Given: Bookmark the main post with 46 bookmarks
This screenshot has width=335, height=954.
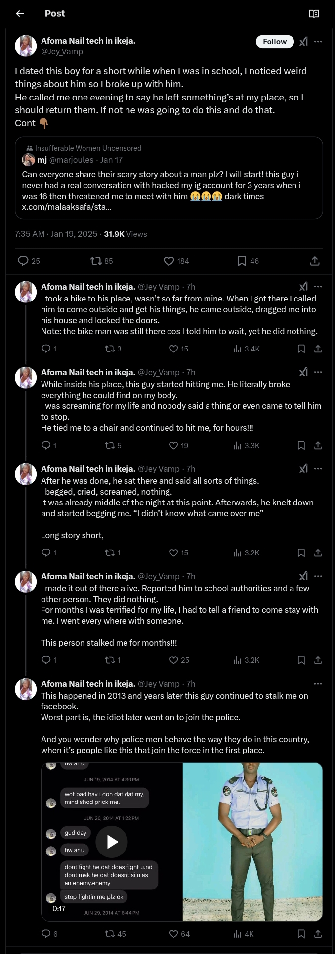Looking at the screenshot, I should tap(242, 261).
